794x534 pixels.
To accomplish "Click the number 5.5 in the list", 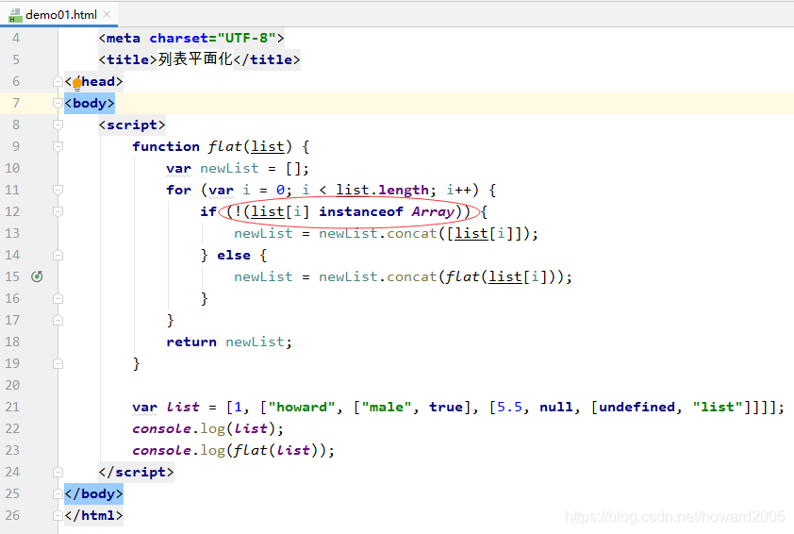I will click(509, 407).
